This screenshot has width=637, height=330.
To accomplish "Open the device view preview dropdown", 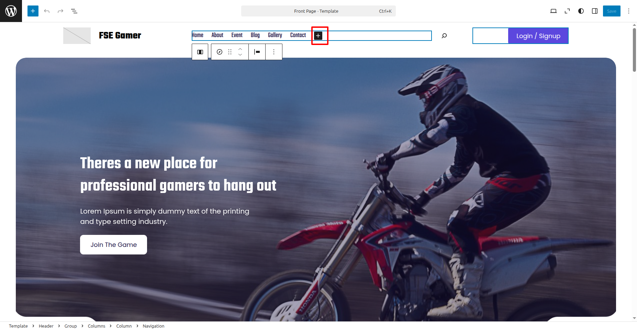I will pos(553,11).
